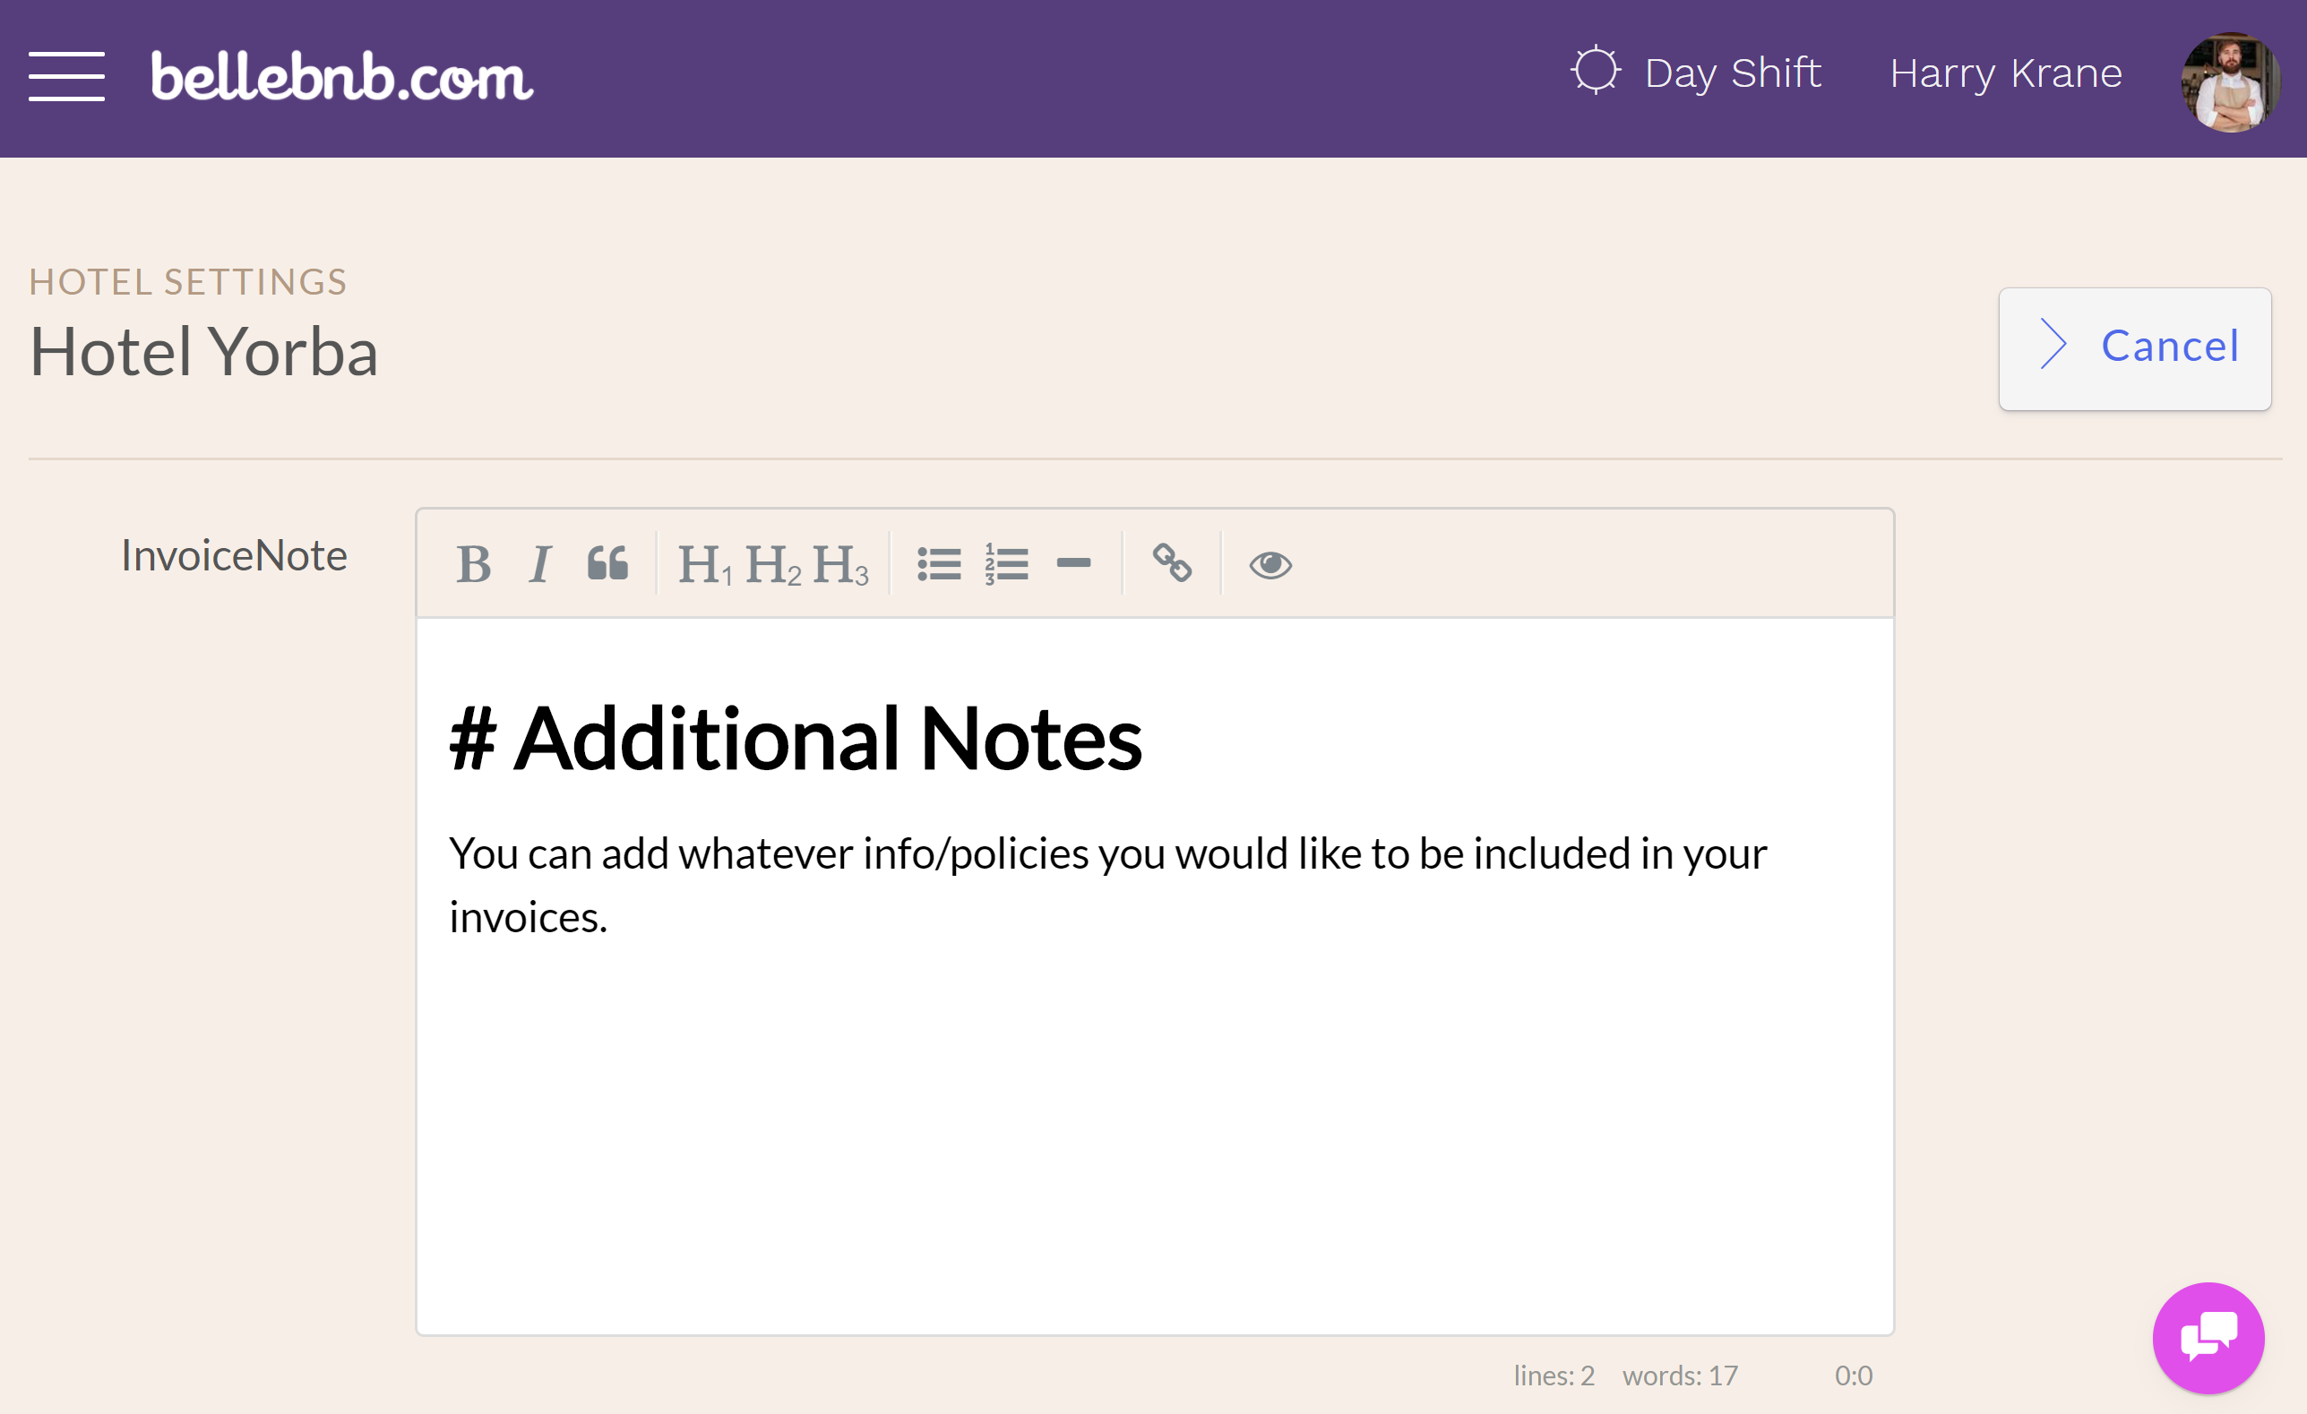This screenshot has height=1414, width=2307.
Task: Apply Heading 3 style
Action: [x=839, y=563]
